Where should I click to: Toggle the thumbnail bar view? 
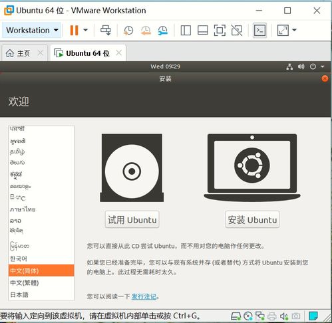[x=202, y=31]
